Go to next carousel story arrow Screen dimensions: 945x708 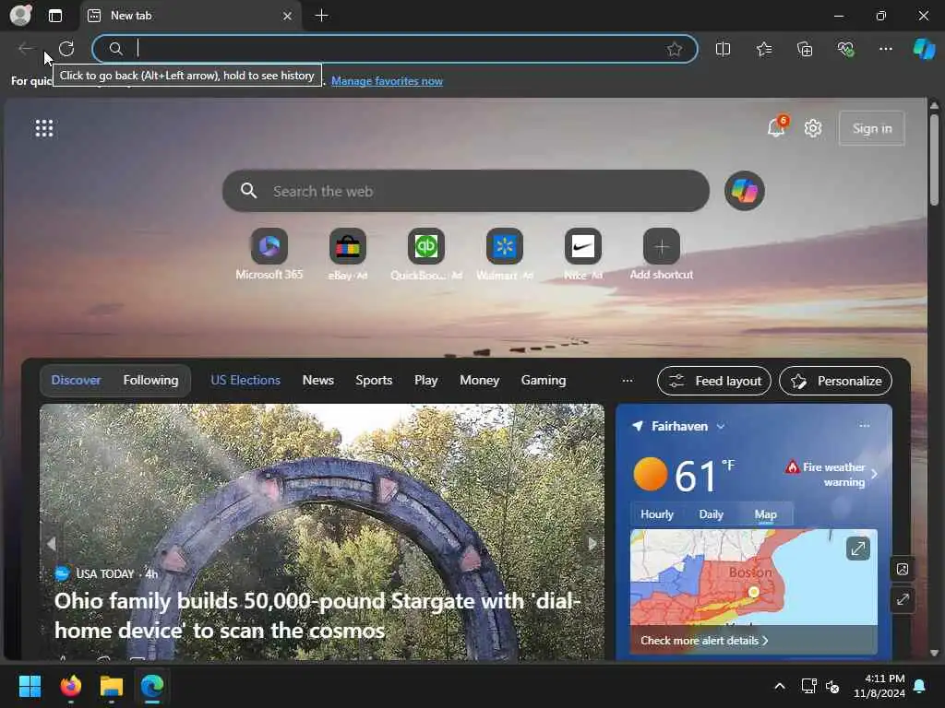[592, 544]
